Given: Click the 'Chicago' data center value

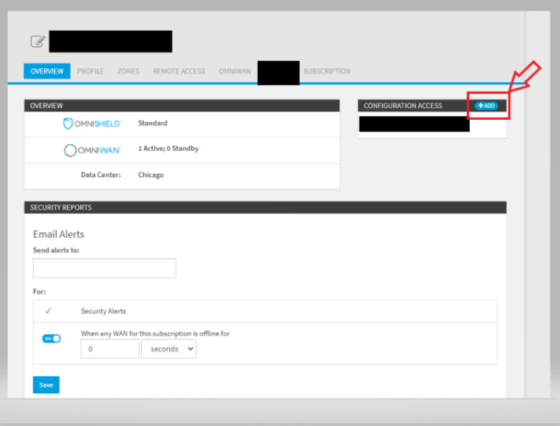Looking at the screenshot, I should (150, 175).
